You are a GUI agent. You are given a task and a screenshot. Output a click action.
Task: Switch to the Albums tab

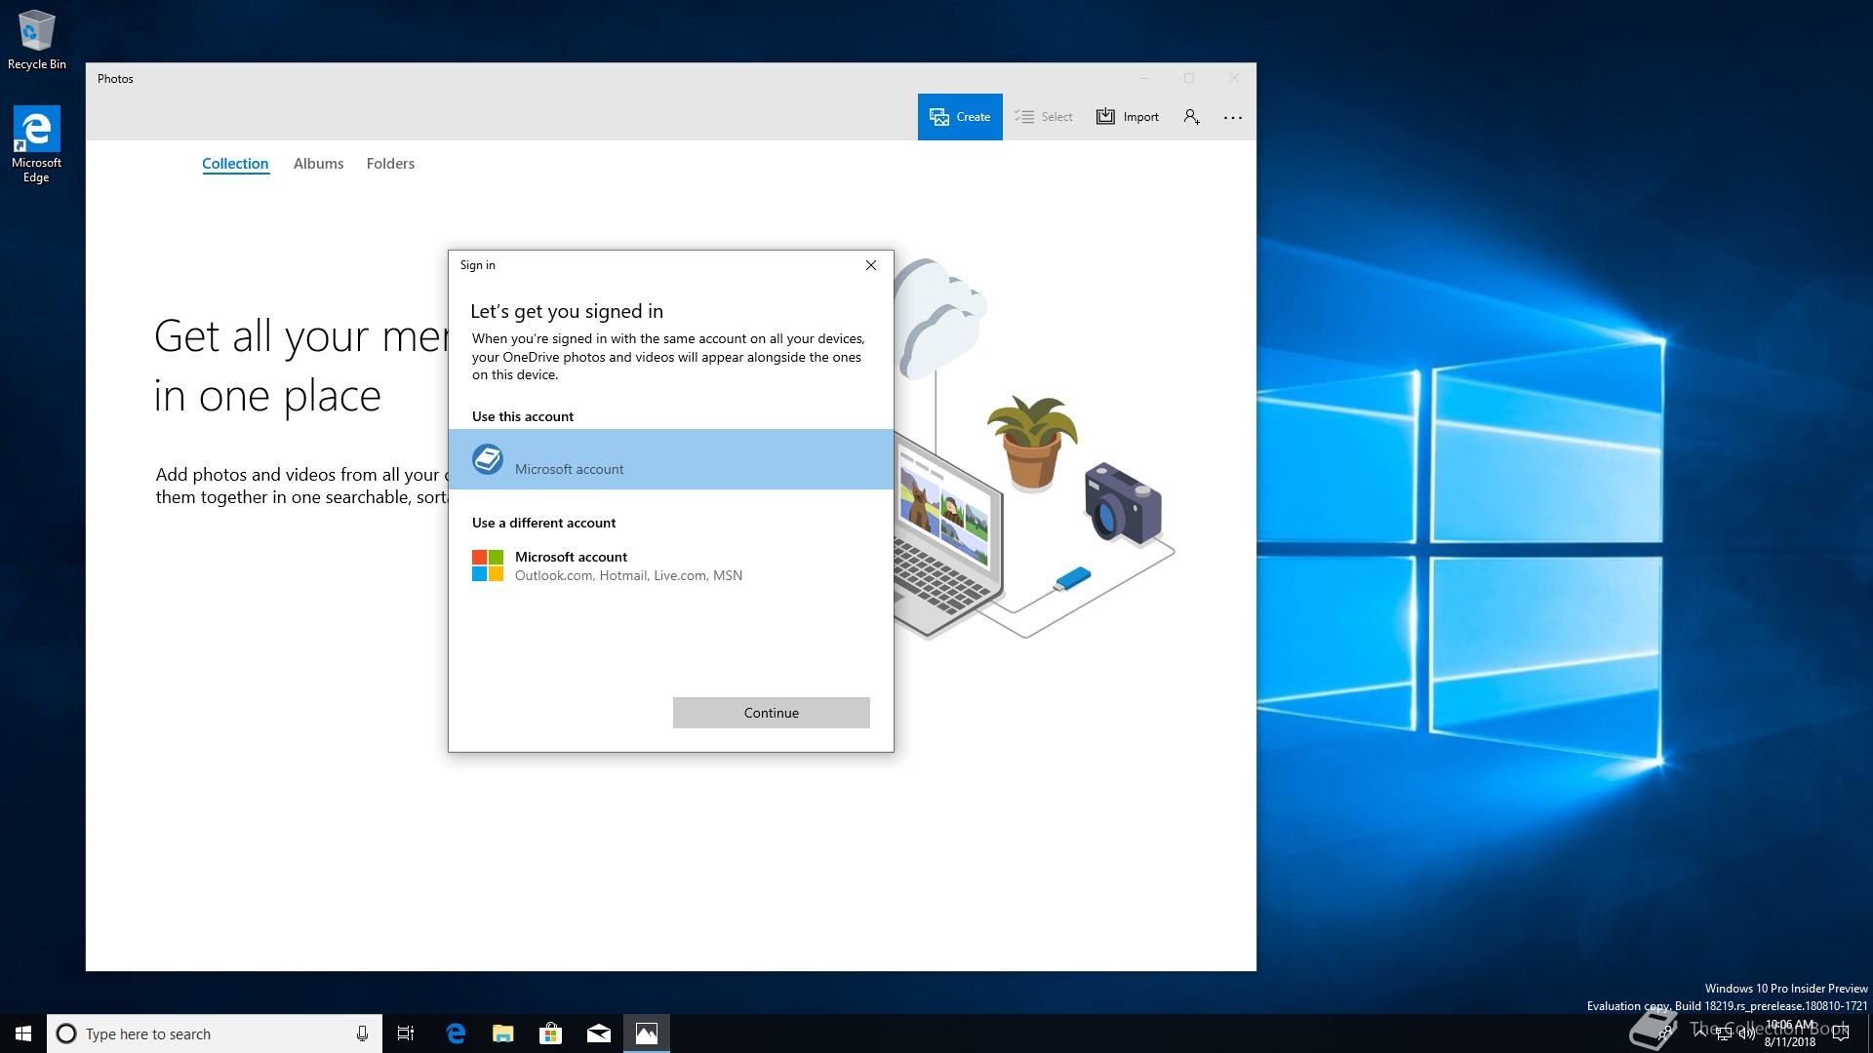318,164
